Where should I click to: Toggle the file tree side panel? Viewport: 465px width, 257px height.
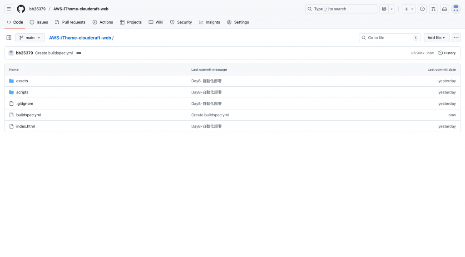[x=9, y=38]
